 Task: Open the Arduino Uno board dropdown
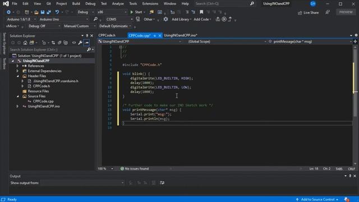(x=64, y=19)
